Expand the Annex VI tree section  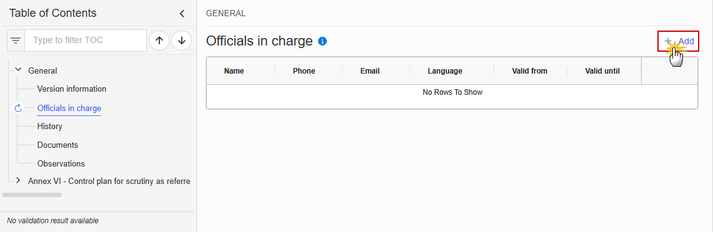pos(18,181)
